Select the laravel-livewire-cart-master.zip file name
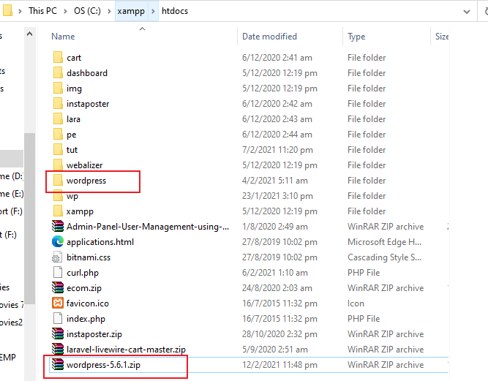 tap(126, 350)
